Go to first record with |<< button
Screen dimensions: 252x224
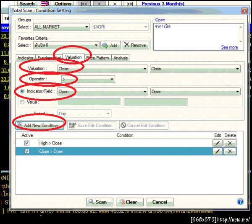(x=84, y=3)
